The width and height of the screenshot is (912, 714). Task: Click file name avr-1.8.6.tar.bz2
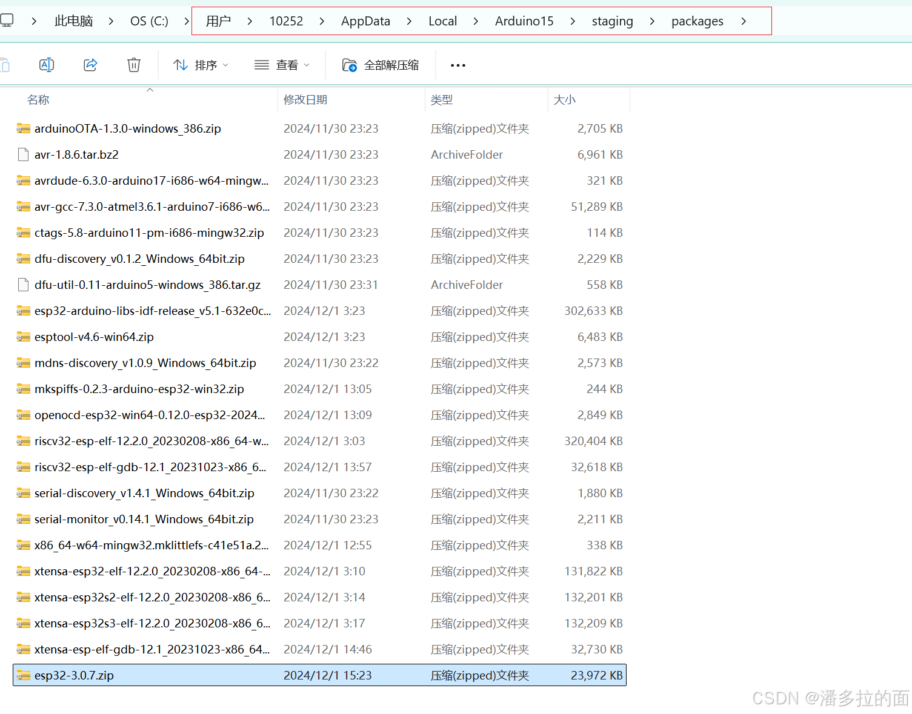[x=76, y=154]
